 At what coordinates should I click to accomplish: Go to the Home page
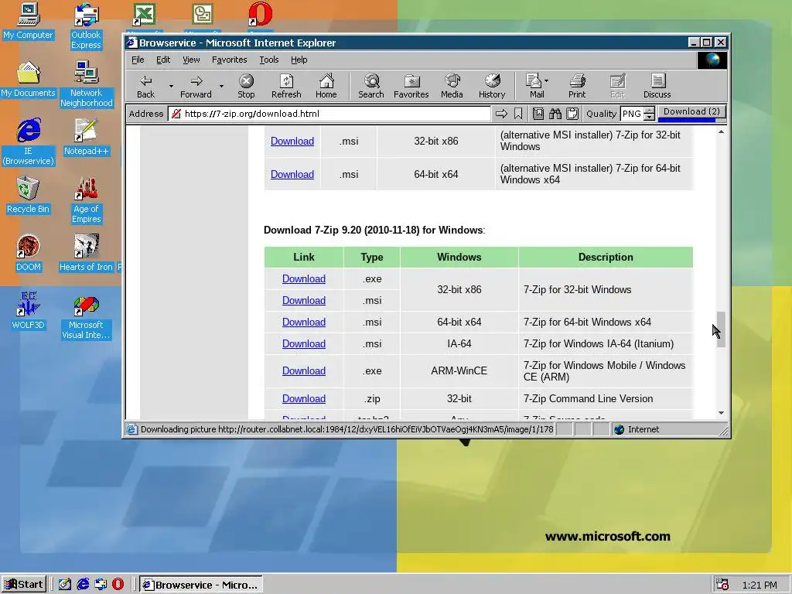326,87
